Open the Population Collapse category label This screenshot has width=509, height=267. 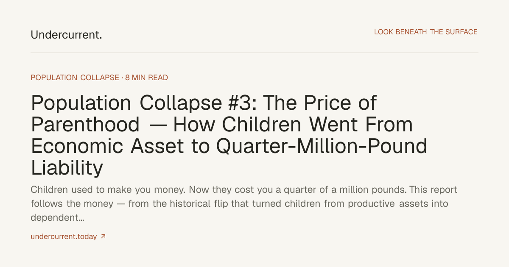point(75,78)
